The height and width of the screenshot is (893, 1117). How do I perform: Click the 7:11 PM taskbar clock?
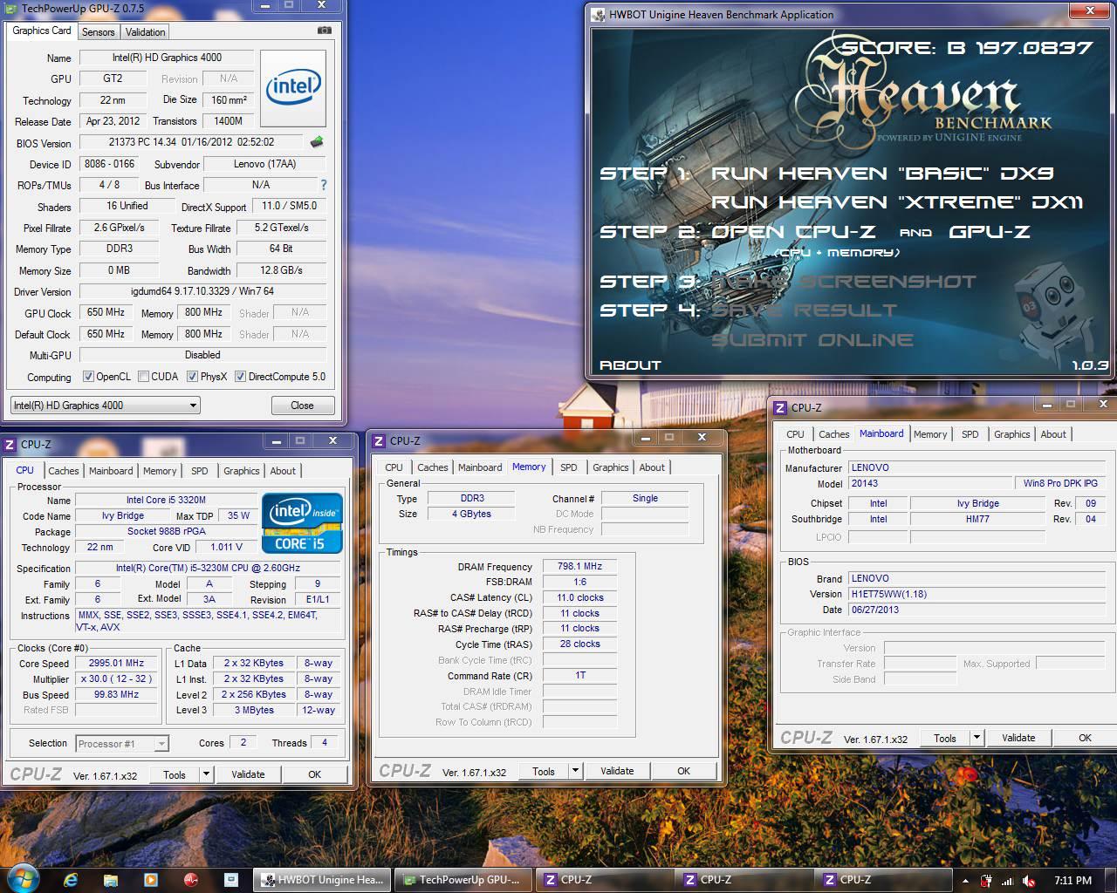point(1072,880)
